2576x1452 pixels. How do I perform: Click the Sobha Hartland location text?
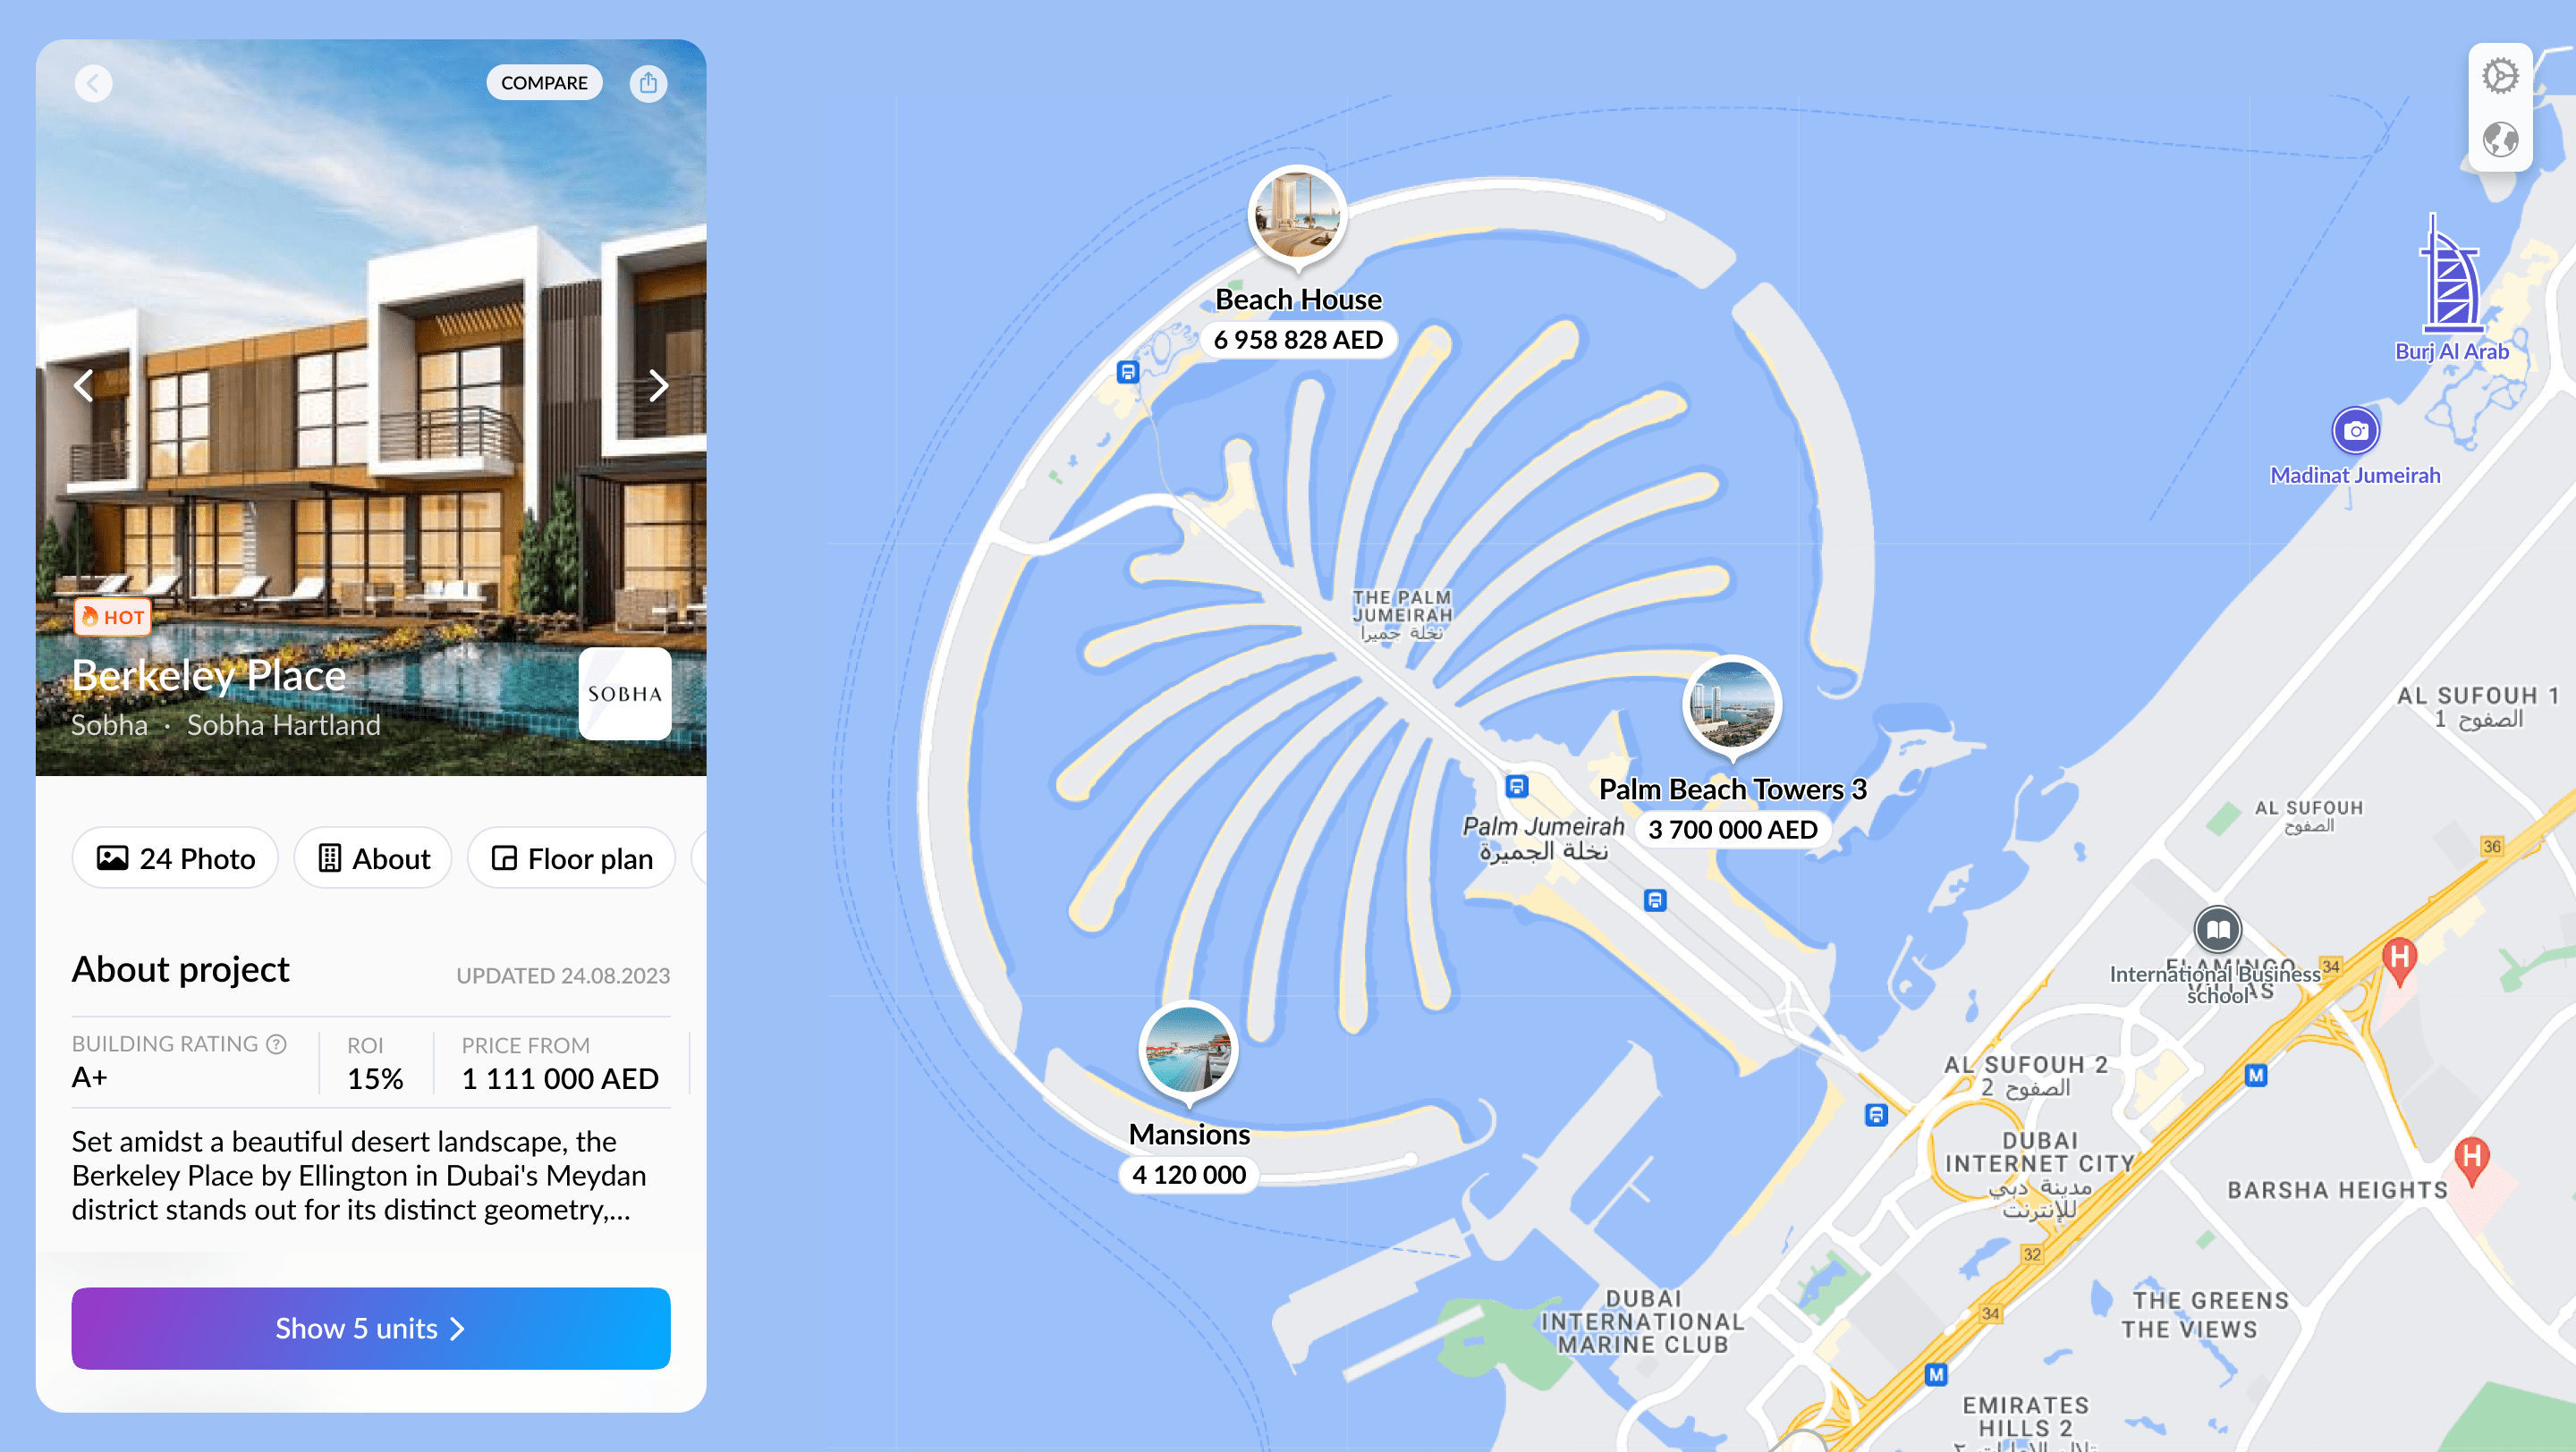click(284, 724)
